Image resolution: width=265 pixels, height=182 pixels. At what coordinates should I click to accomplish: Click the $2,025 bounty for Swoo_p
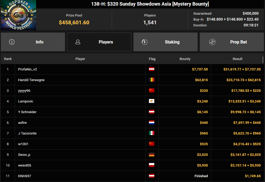click(202, 155)
